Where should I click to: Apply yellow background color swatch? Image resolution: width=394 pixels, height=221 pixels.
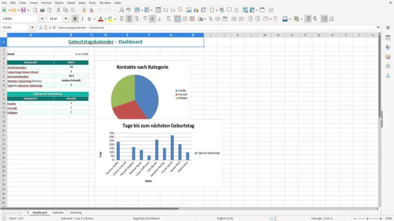click(x=110, y=19)
